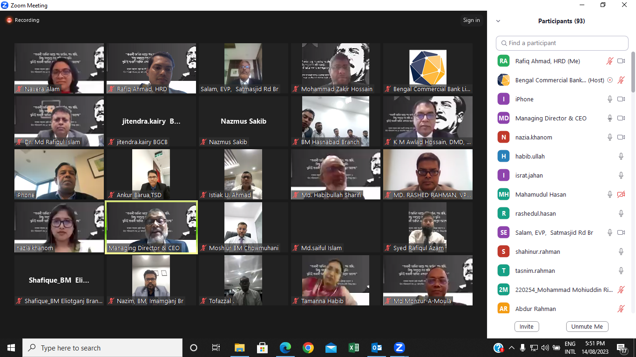Toggle the camera icon for Managing Director & CEO
636x357 pixels.
[621, 118]
